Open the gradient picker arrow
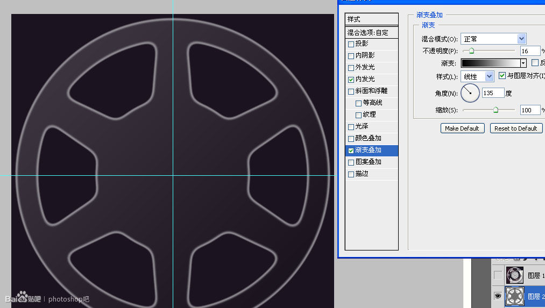The image size is (545, 308). (523, 63)
